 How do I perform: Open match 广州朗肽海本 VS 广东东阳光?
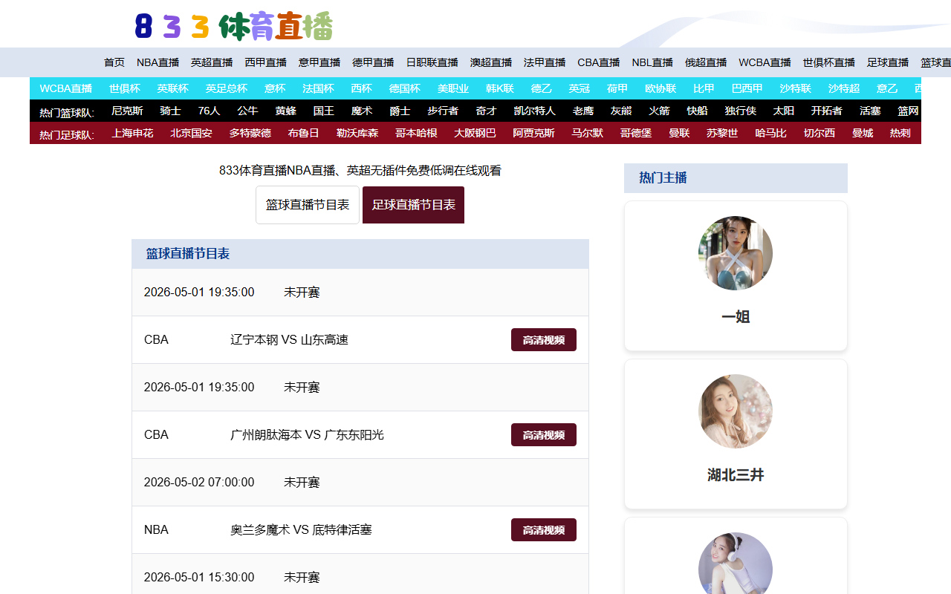point(308,435)
